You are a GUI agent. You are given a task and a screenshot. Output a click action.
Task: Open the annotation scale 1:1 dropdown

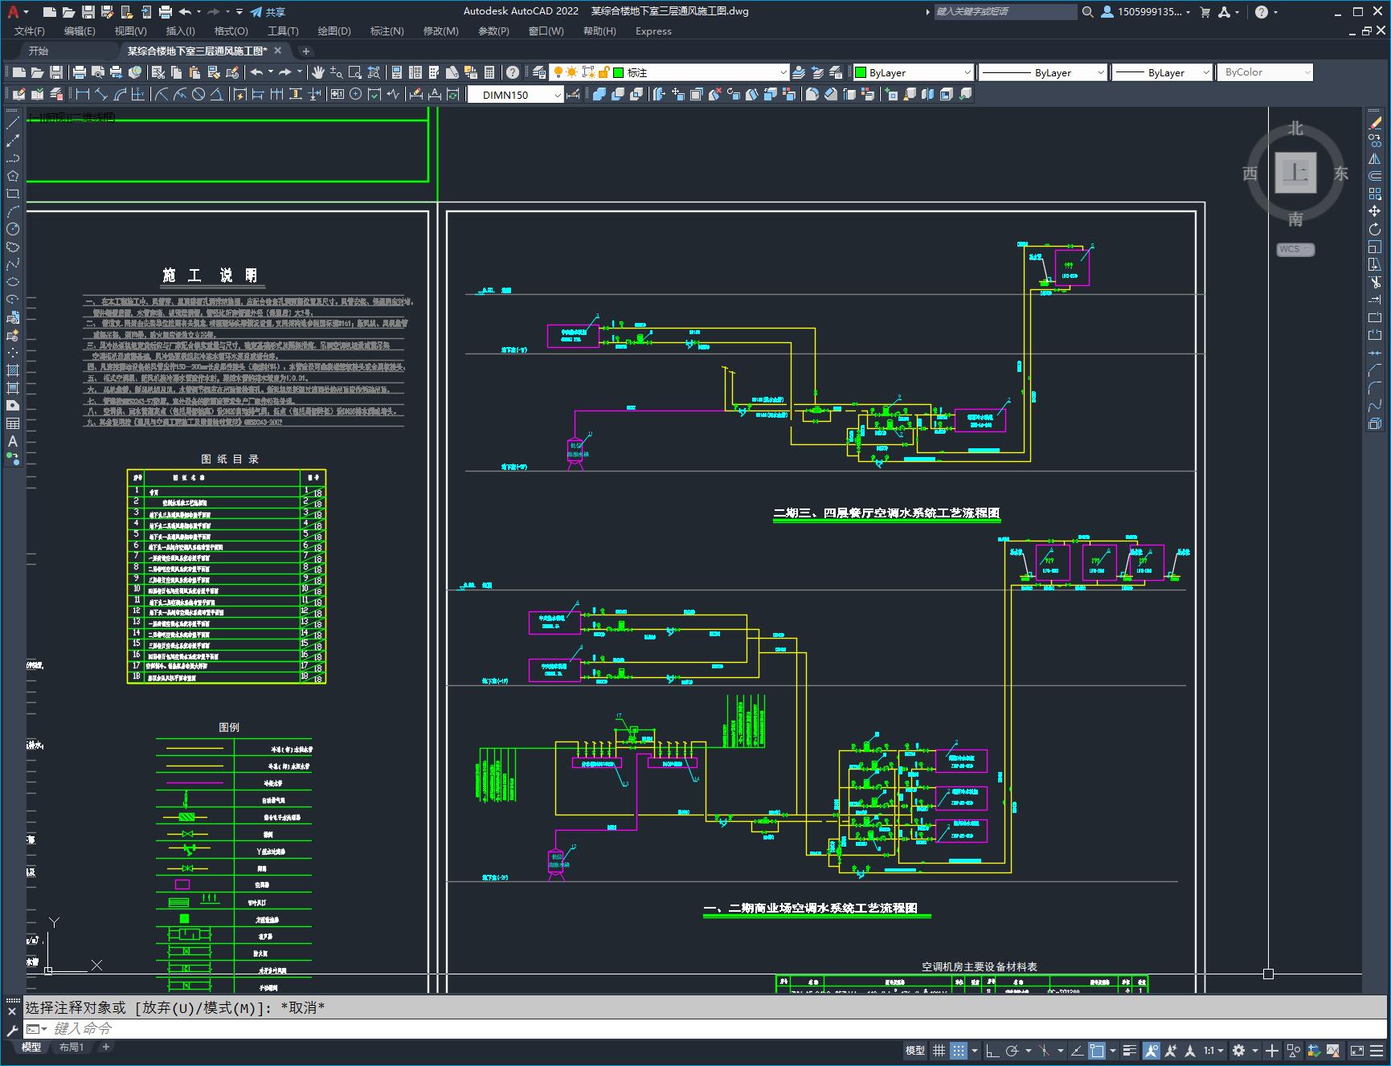1213,1050
